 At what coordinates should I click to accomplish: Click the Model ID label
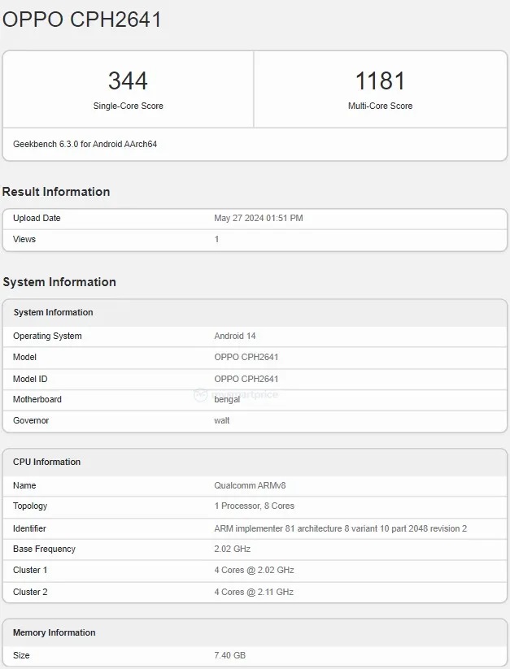click(x=30, y=379)
